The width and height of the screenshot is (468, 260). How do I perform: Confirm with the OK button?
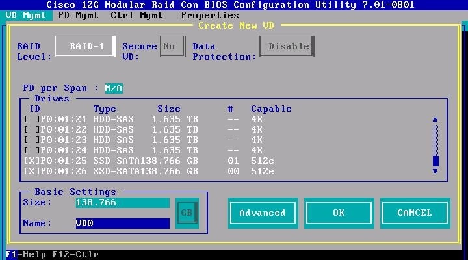[x=339, y=213]
